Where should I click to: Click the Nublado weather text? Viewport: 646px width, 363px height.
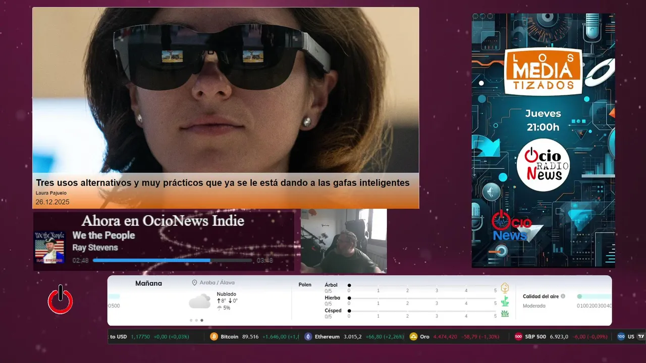click(227, 294)
